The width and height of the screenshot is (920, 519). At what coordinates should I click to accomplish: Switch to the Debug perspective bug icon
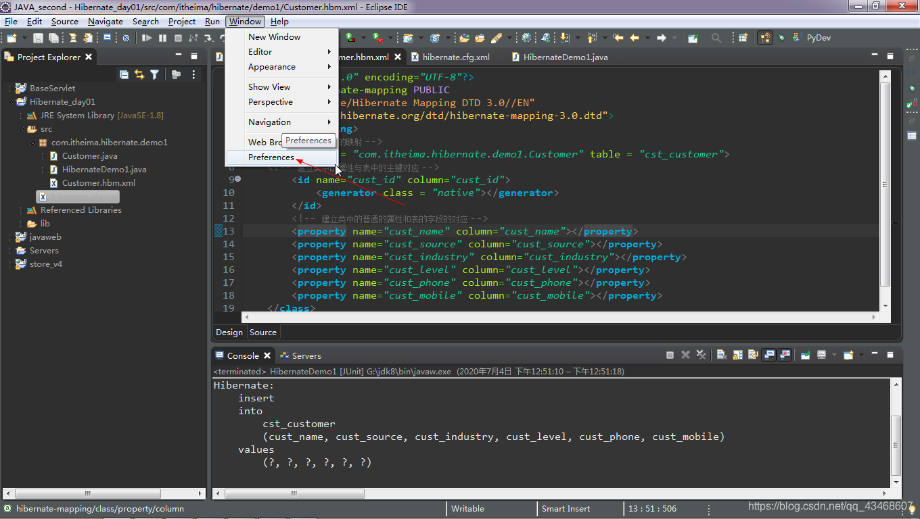click(x=781, y=38)
